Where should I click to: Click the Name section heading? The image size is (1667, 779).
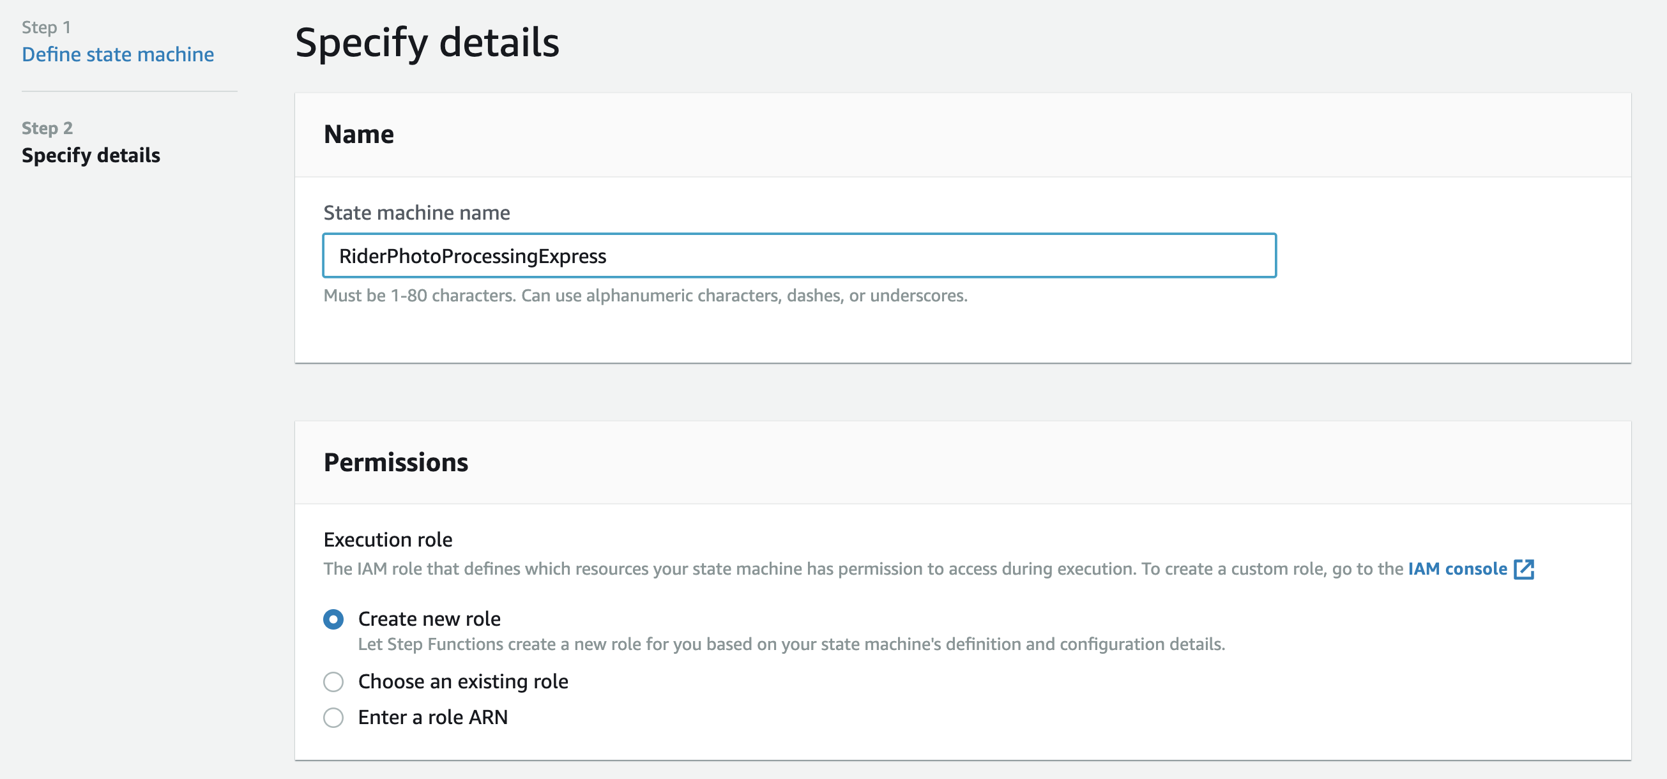coord(358,135)
